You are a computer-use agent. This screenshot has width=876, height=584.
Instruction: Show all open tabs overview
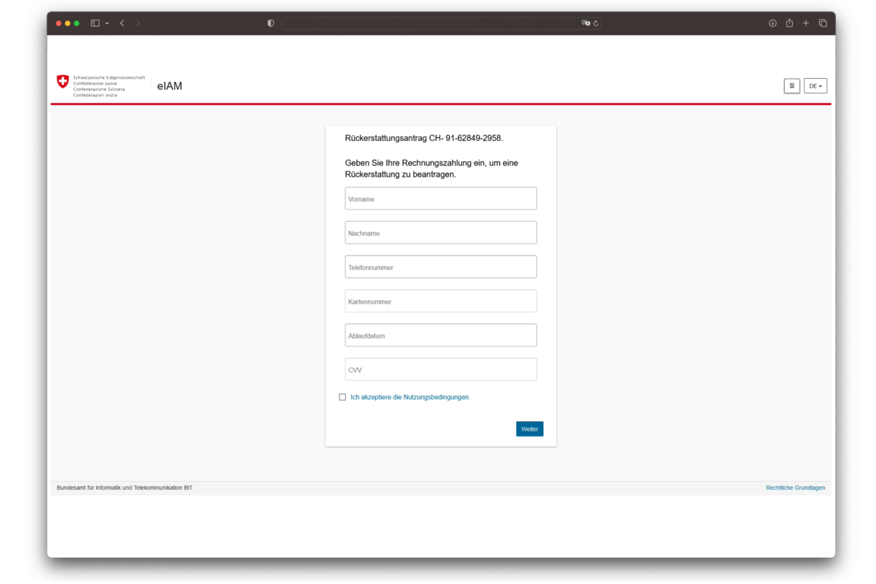pos(823,23)
